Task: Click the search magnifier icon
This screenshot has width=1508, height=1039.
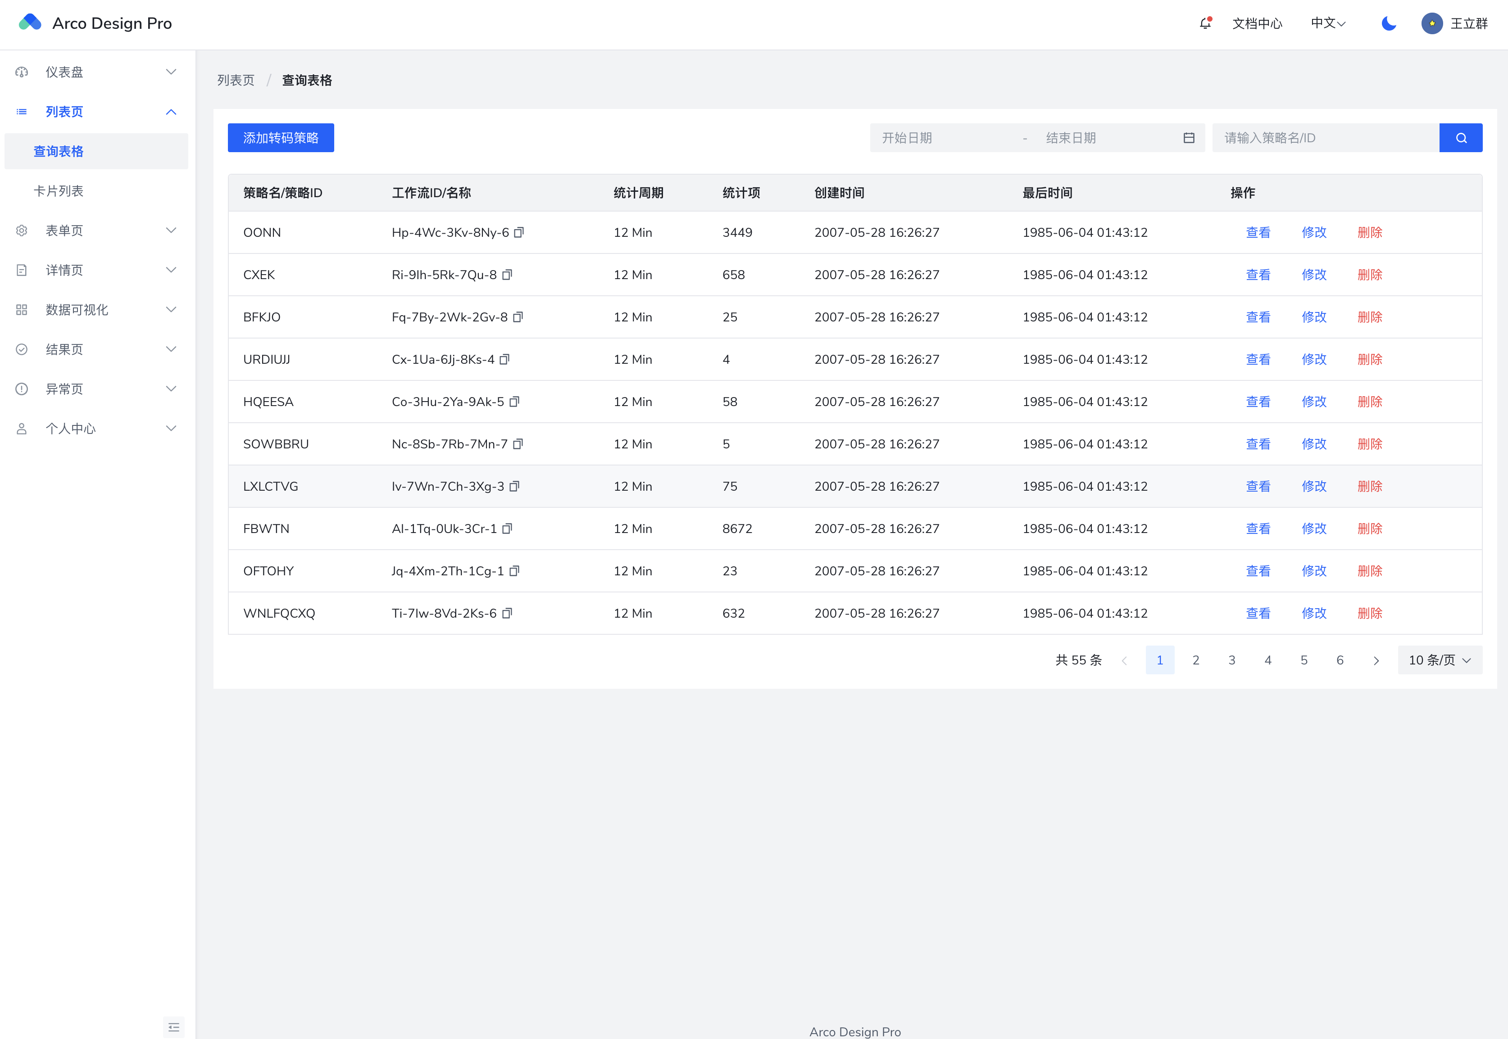Action: coord(1460,137)
